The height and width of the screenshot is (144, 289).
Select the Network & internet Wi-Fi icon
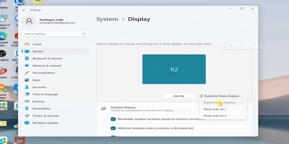click(x=27, y=66)
